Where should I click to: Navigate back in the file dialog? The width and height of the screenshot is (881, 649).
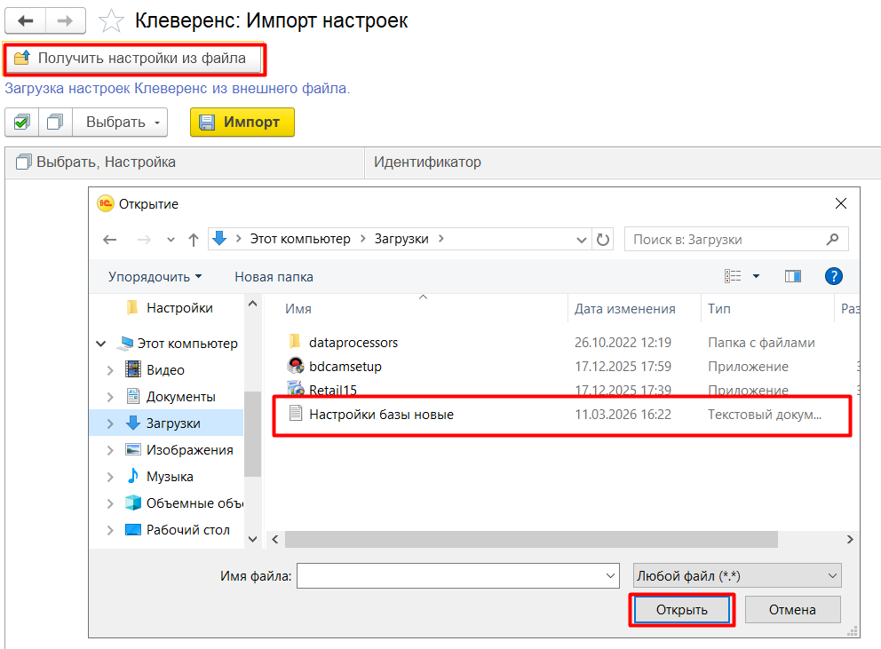[109, 240]
